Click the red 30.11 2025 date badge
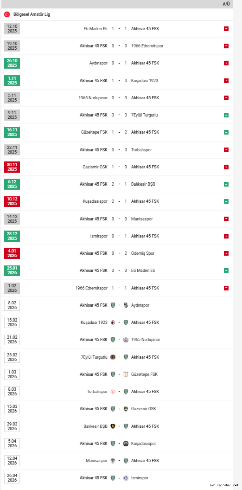This screenshot has height=490, width=242. click(12, 167)
